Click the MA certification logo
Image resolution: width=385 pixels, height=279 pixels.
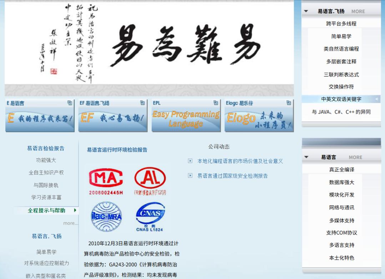point(106,181)
